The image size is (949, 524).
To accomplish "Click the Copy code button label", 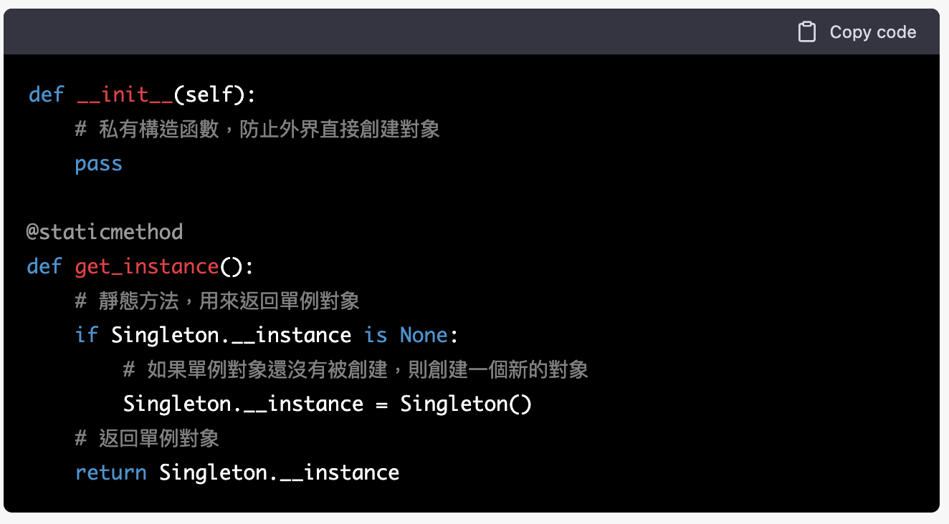I will [873, 32].
